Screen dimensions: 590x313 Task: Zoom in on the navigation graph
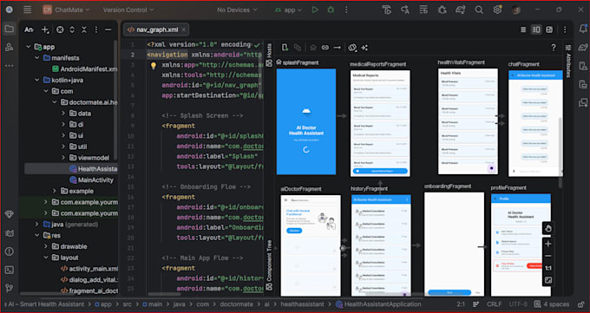pos(547,244)
